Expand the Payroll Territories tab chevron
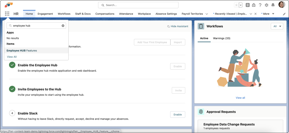Screen dimensions: 289x133 (x=207, y=14)
